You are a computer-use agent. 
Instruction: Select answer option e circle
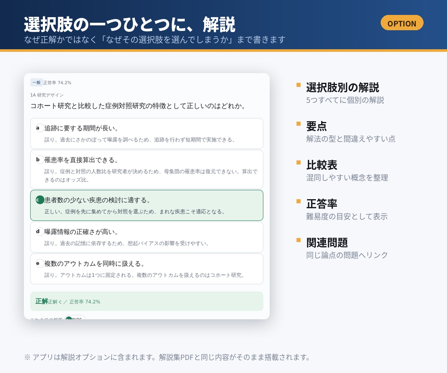(40, 263)
